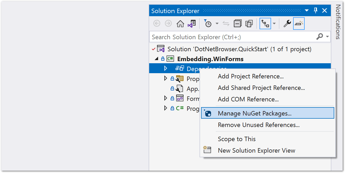
Task: Click the C# Program file icon
Action: 180,108
